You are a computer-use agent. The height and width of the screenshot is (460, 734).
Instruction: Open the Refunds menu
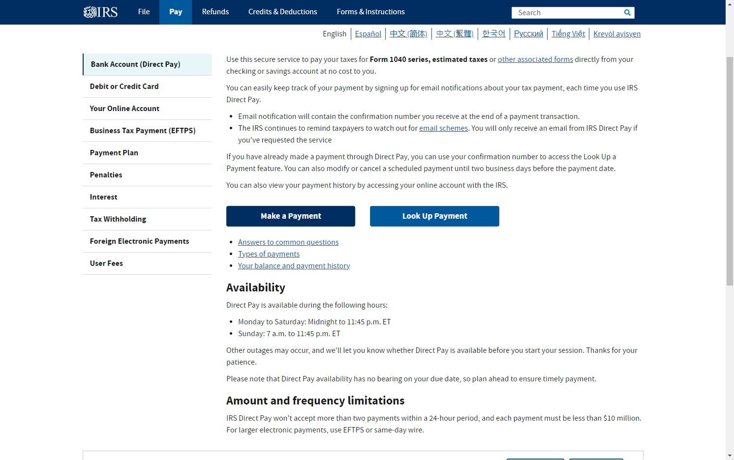[x=215, y=12]
